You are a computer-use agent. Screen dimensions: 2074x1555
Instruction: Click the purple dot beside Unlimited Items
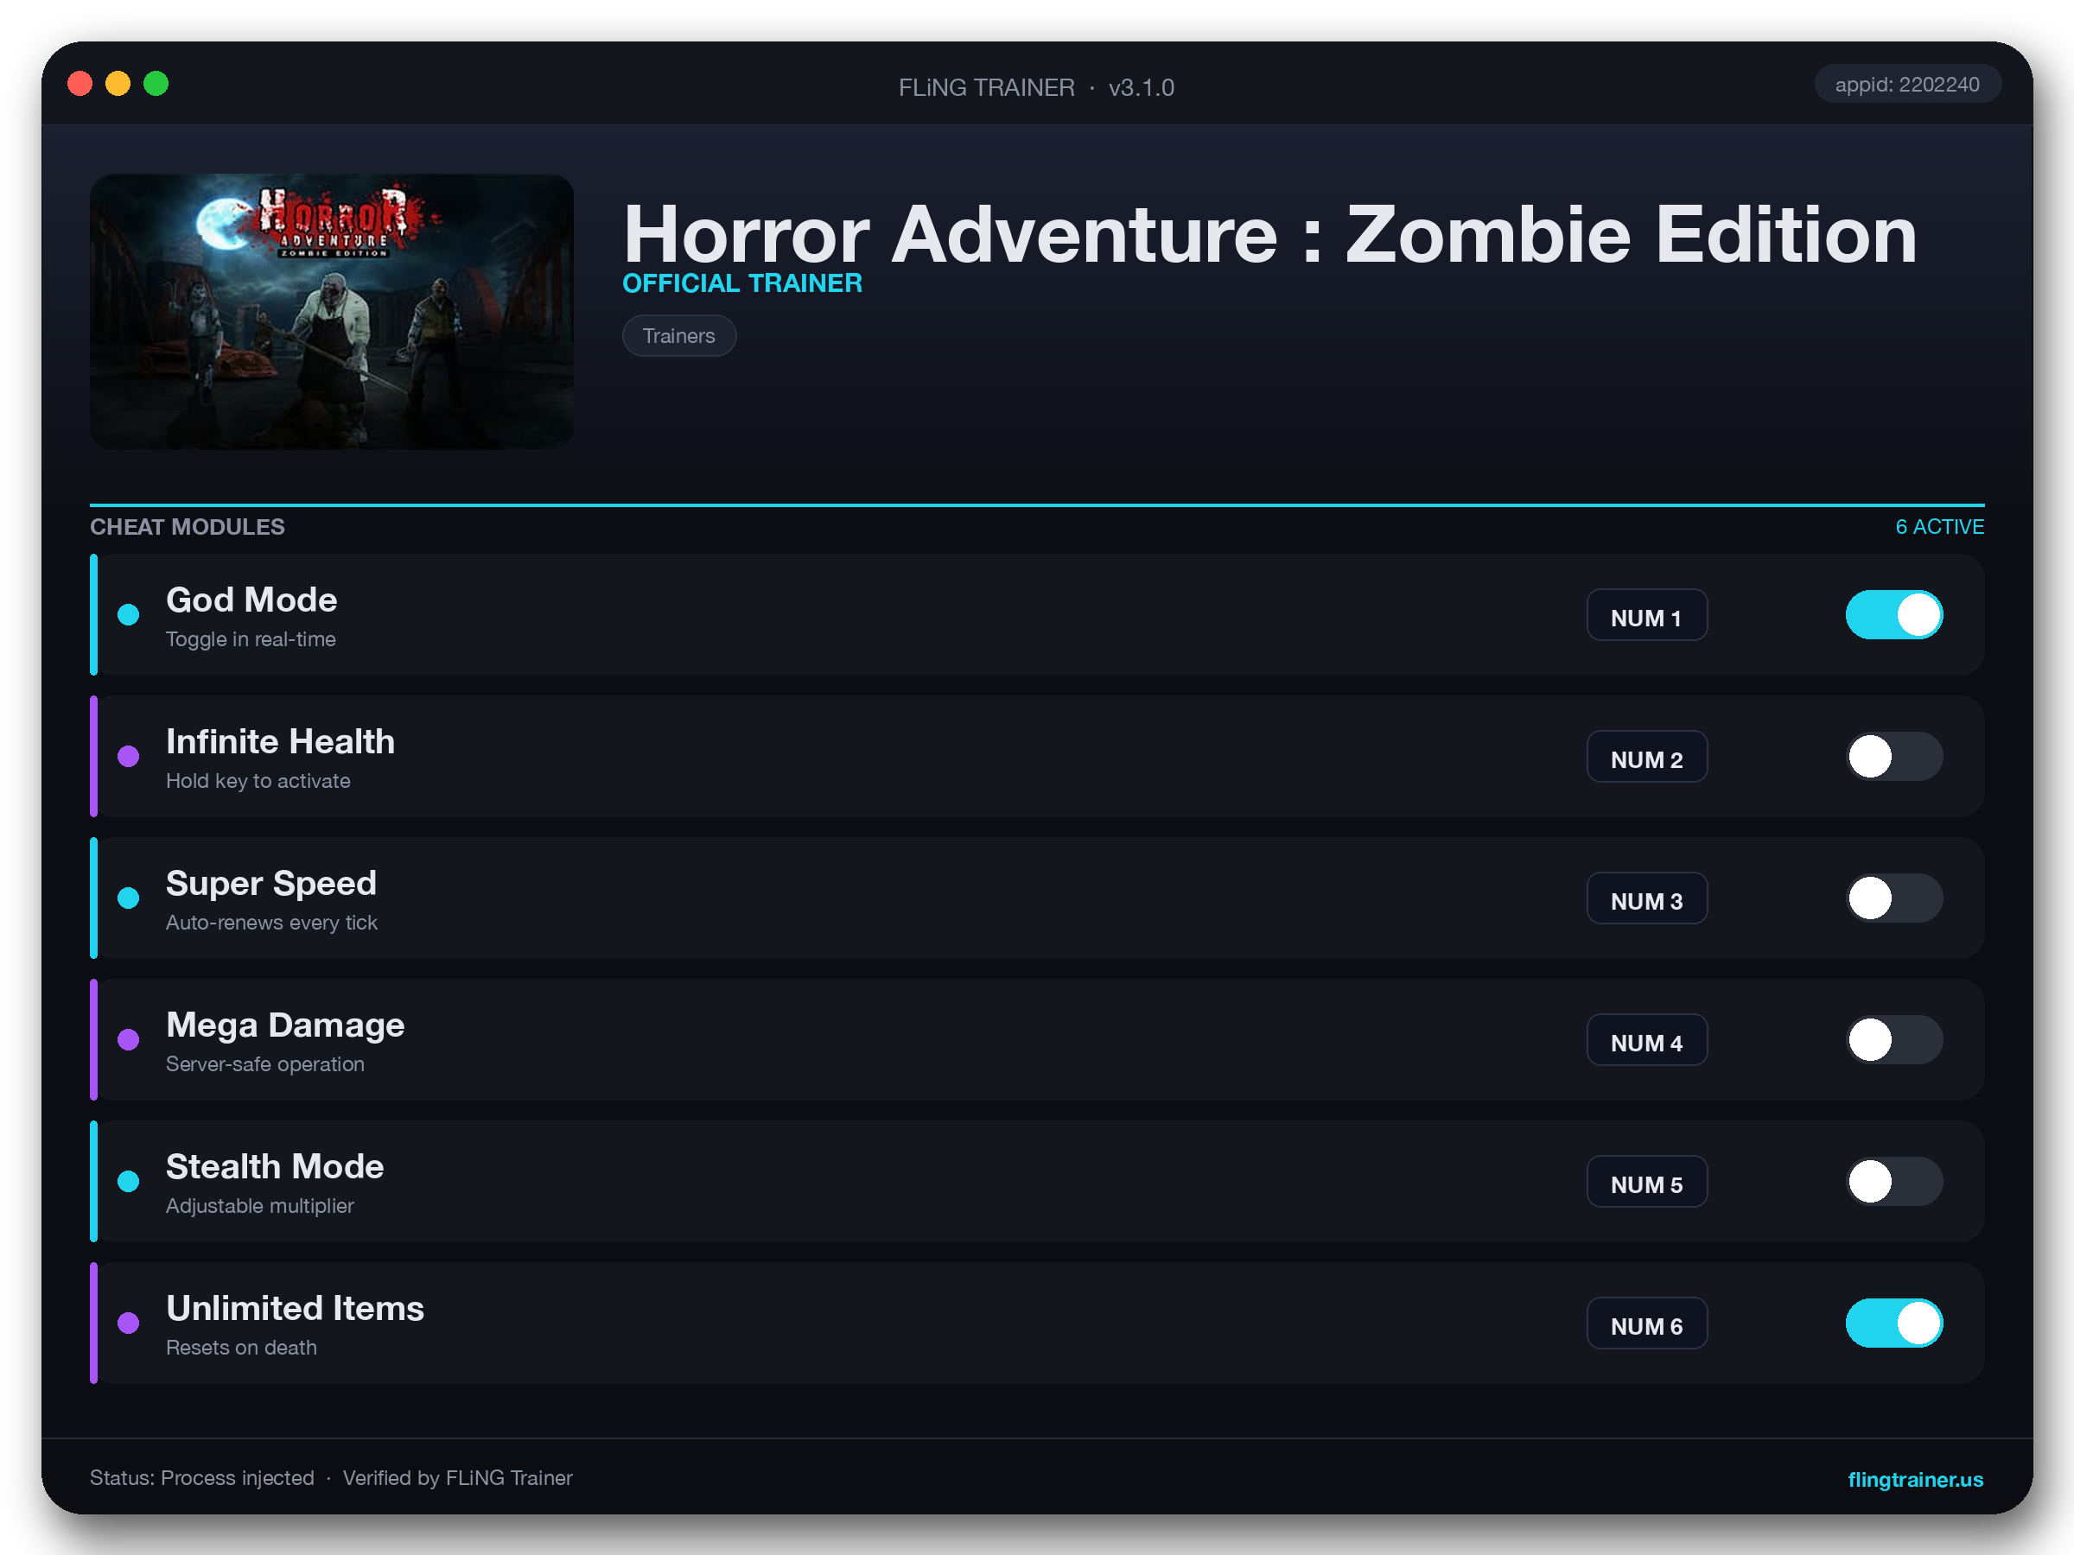[129, 1323]
